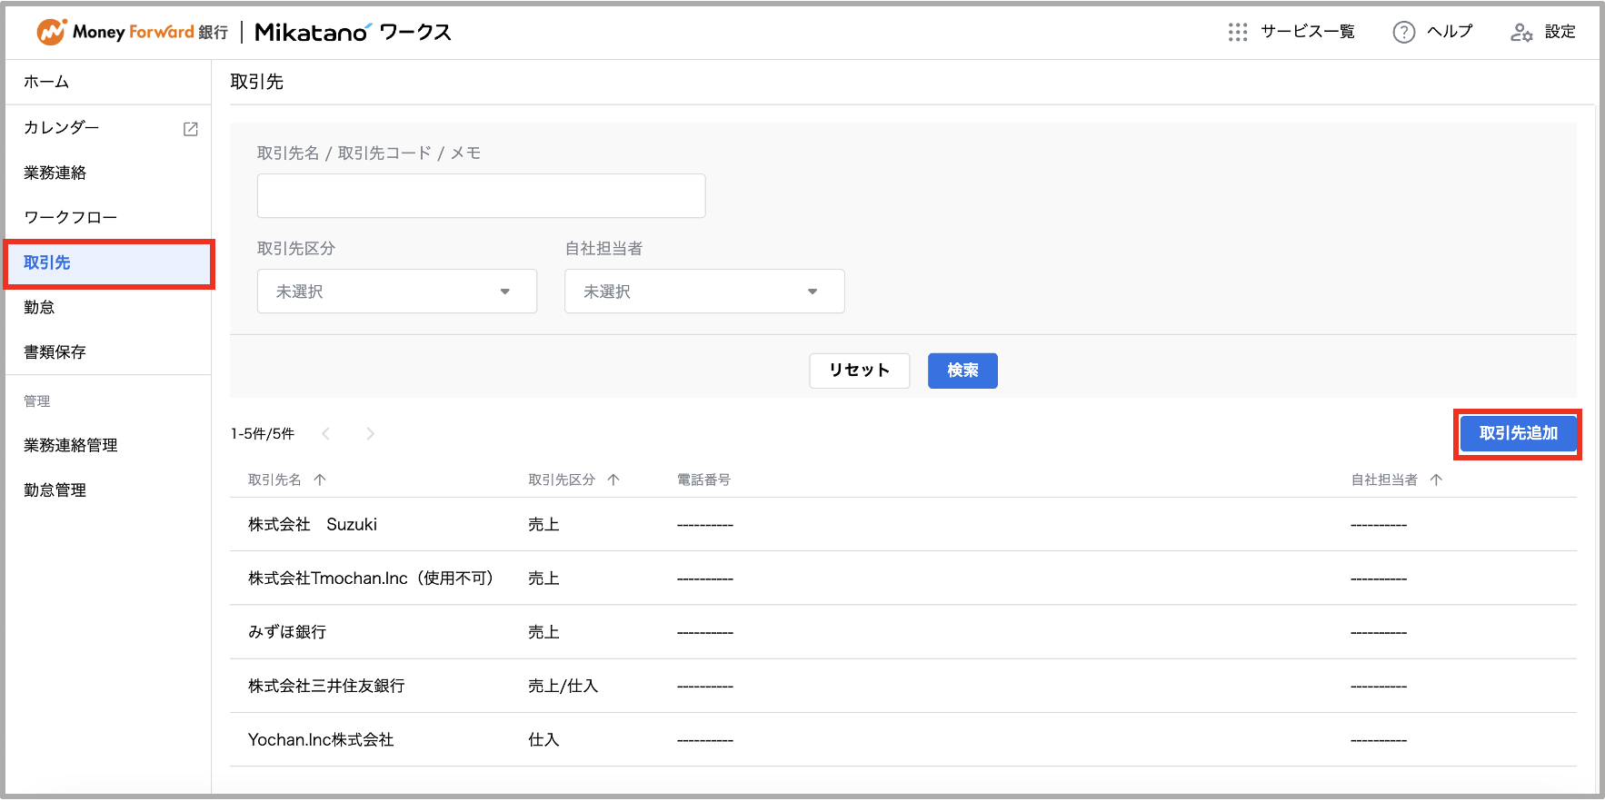1605x801 pixels.
Task: Go to previous page chevron
Action: coord(325,434)
